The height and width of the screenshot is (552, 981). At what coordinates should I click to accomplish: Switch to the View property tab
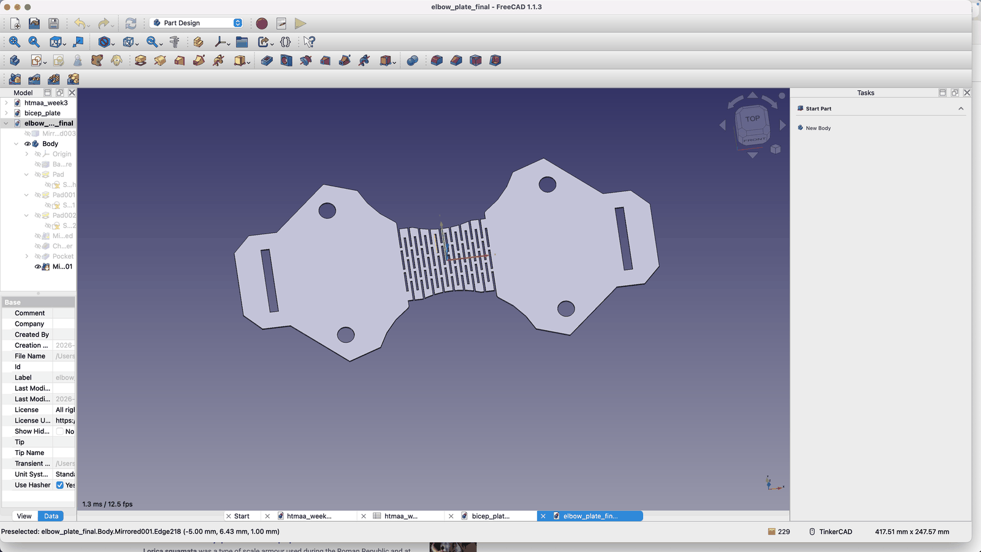coord(25,516)
